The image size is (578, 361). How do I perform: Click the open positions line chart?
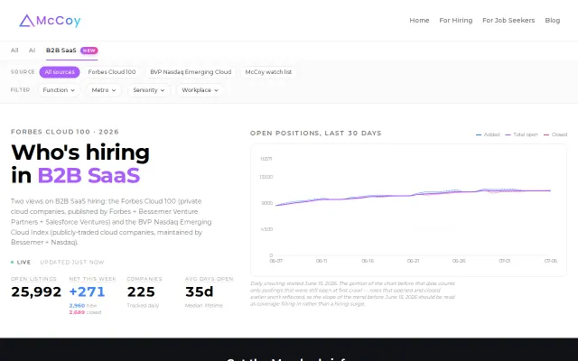(x=408, y=210)
